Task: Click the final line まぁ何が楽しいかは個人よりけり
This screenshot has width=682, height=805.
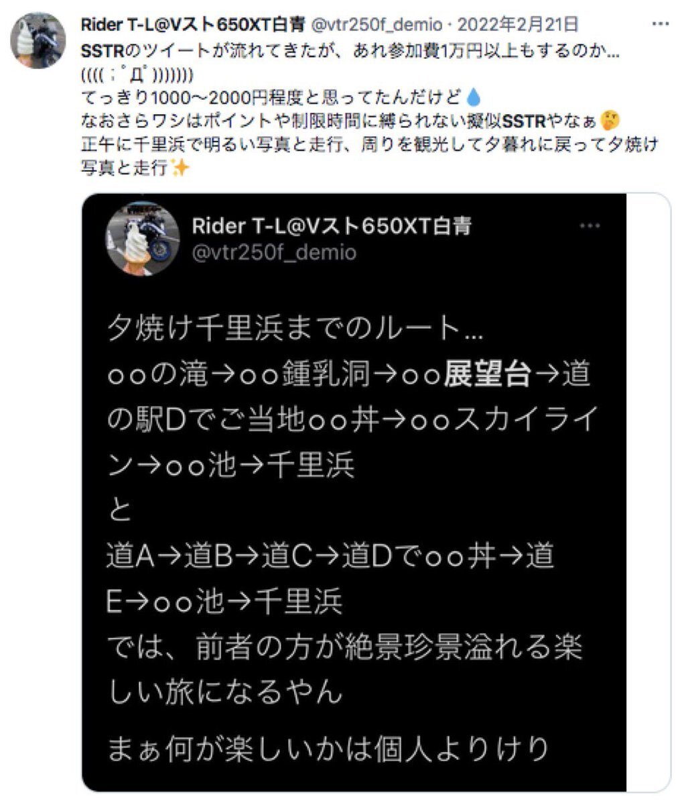Action: tap(329, 748)
